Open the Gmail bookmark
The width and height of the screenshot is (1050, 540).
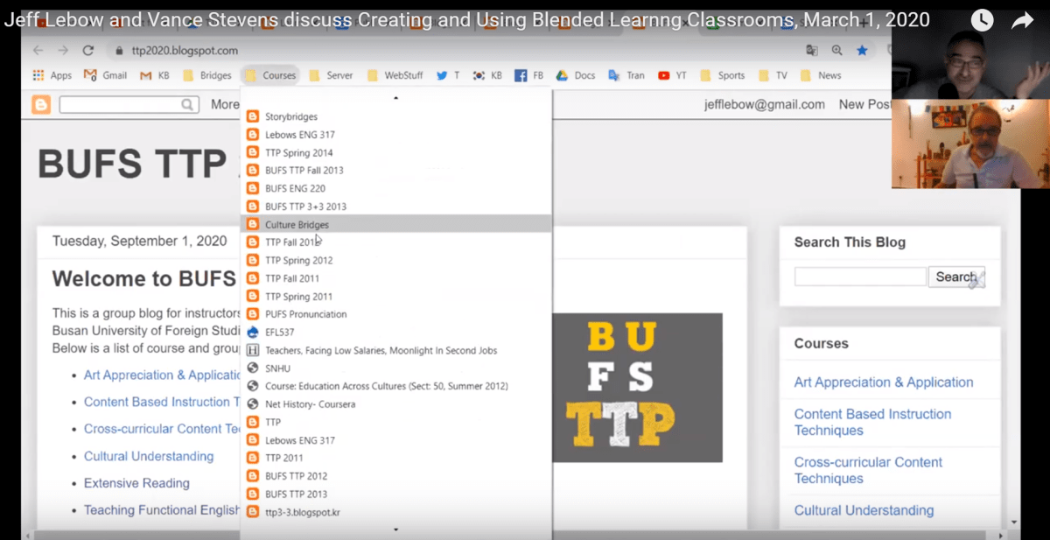point(105,75)
